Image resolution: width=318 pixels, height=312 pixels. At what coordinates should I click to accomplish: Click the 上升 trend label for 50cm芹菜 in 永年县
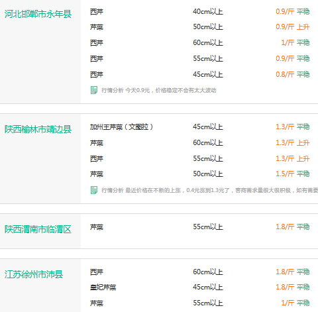(x=303, y=27)
